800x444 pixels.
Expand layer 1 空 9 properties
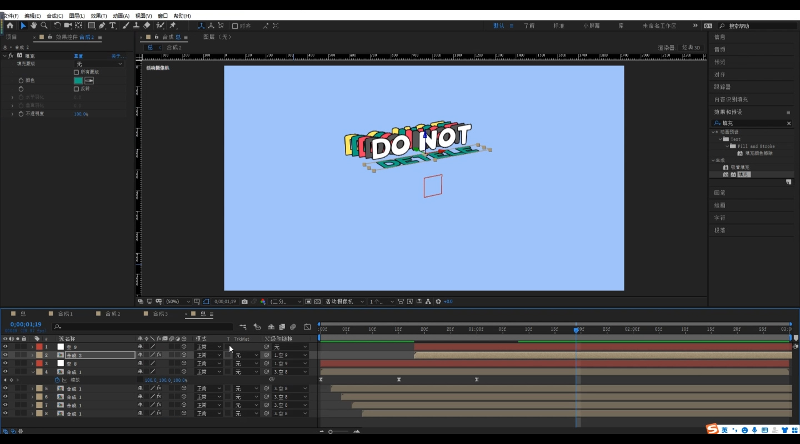coord(32,347)
